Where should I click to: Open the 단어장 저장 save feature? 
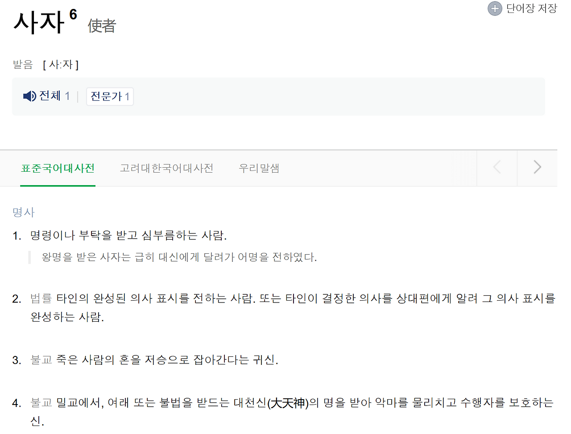coord(531,8)
